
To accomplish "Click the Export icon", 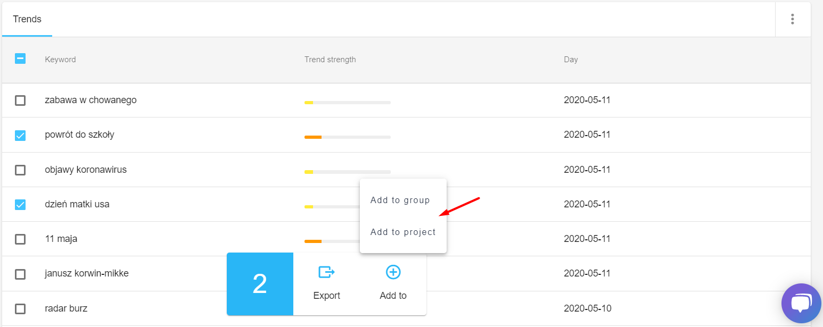I will pos(326,272).
